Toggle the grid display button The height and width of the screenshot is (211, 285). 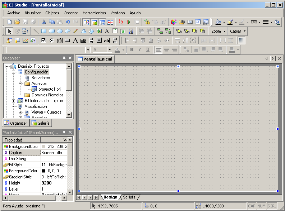point(242,40)
